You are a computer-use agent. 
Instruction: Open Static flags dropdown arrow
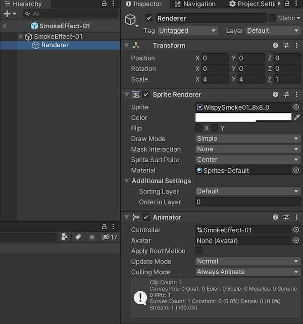pyautogui.click(x=298, y=18)
